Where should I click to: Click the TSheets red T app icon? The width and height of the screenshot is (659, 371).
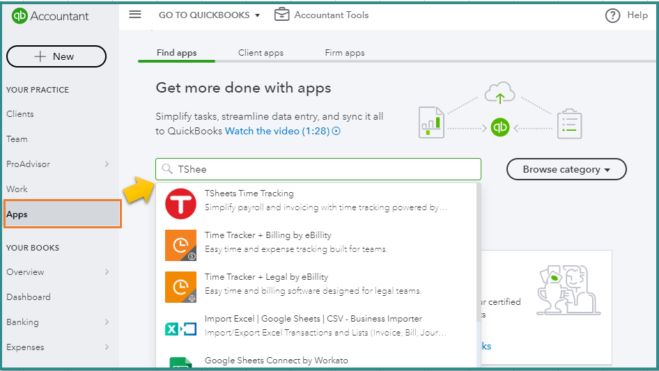(x=180, y=204)
